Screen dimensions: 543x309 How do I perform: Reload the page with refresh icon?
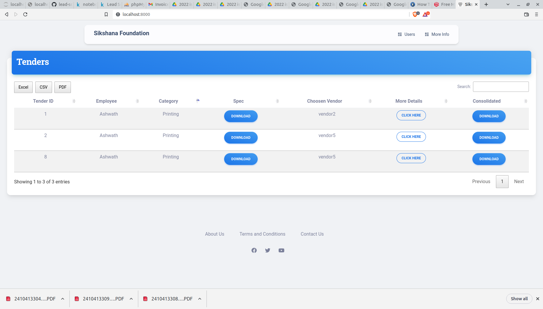pos(25,14)
